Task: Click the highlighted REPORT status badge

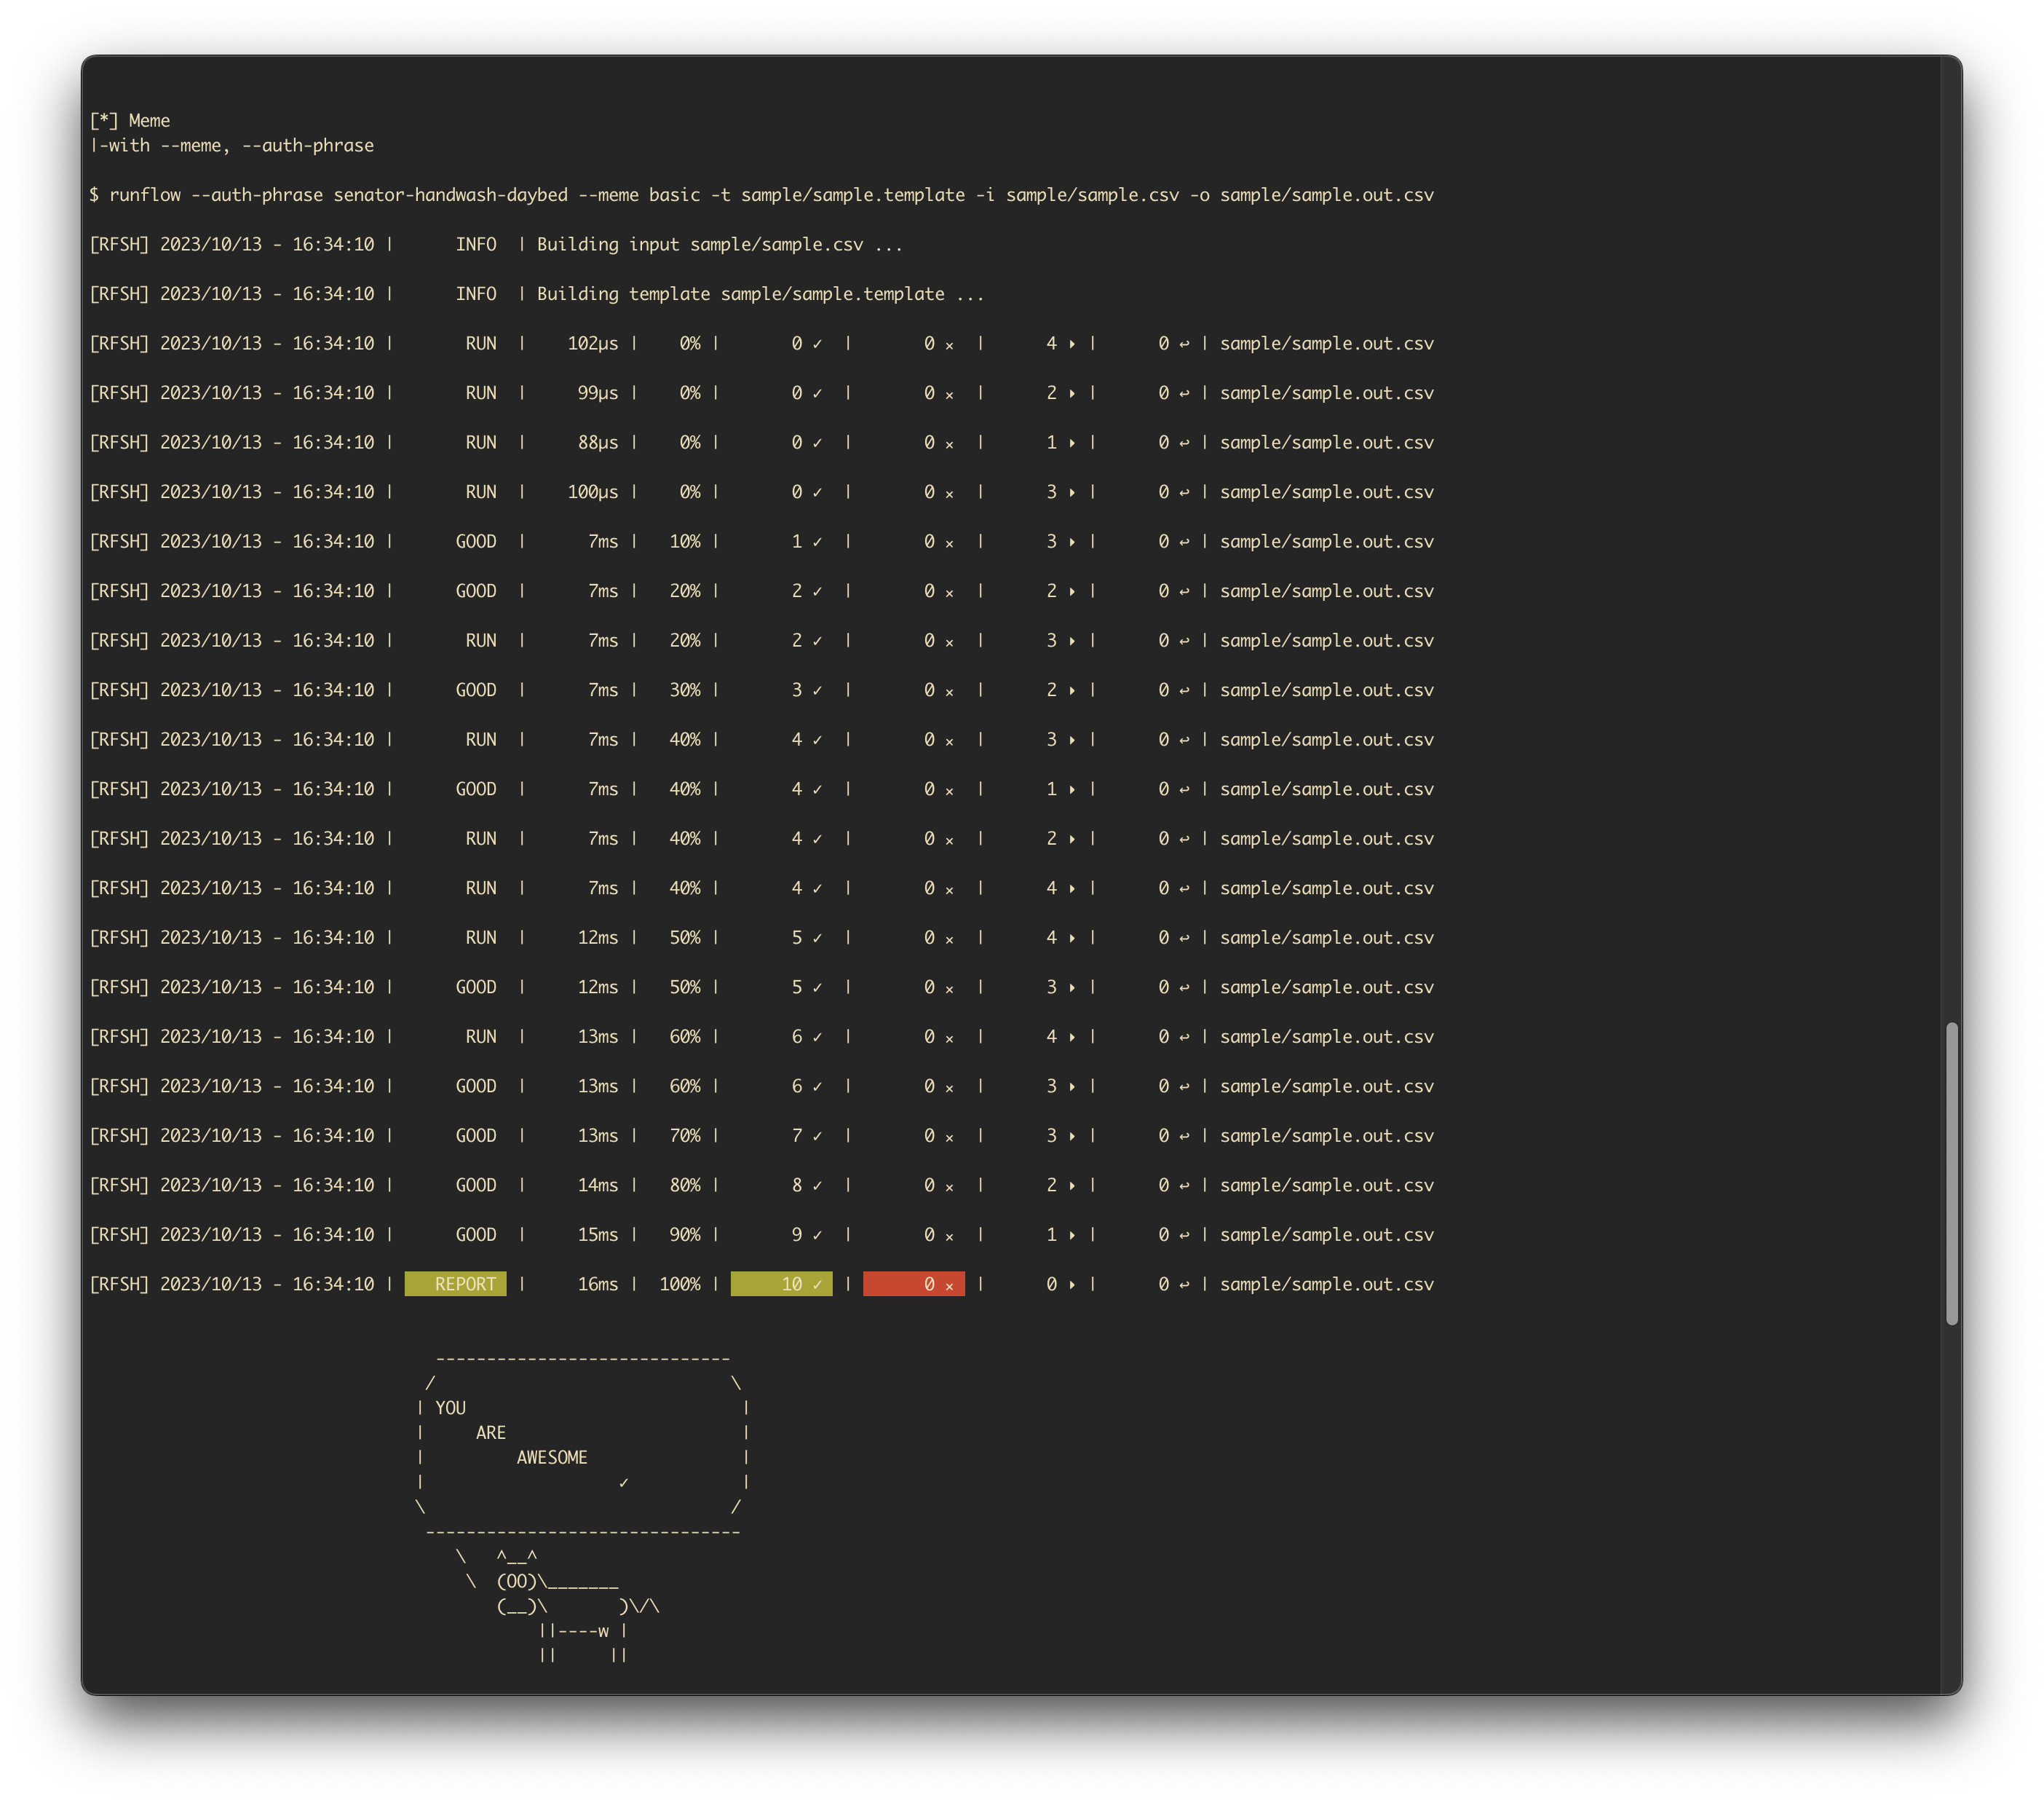Action: pyautogui.click(x=456, y=1284)
